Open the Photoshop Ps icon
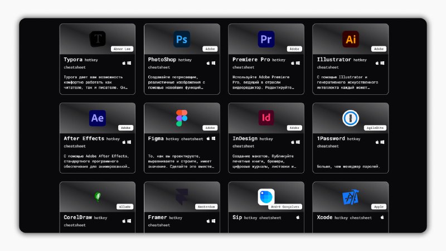 [x=182, y=39]
